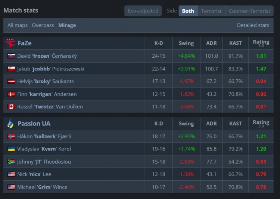Open the Detailed stats link
280x199 pixels.
pos(253,25)
